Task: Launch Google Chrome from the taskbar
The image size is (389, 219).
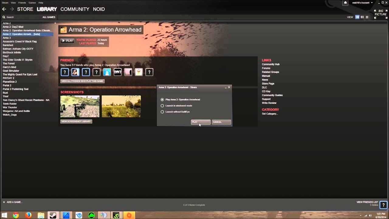Action: 16,215
